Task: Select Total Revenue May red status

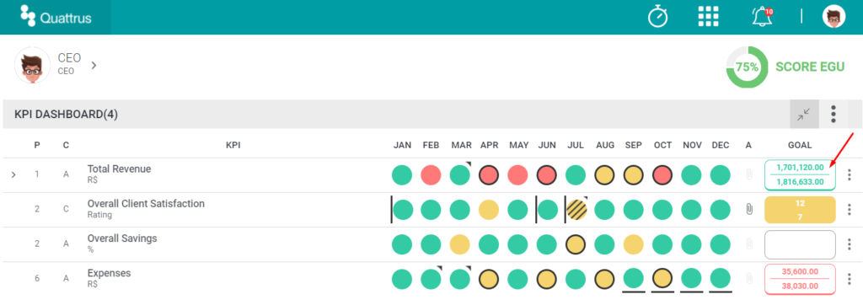Action: tap(518, 175)
